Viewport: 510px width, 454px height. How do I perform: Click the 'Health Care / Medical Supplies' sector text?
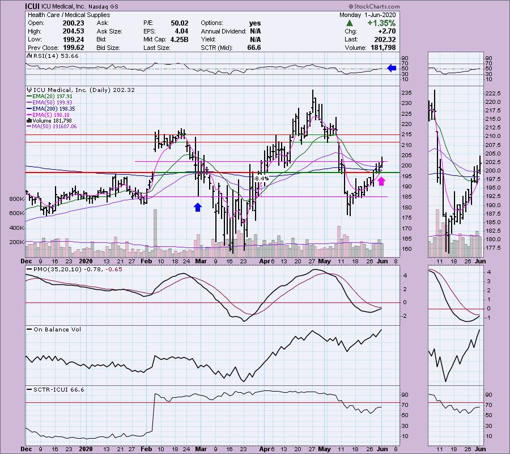69,15
